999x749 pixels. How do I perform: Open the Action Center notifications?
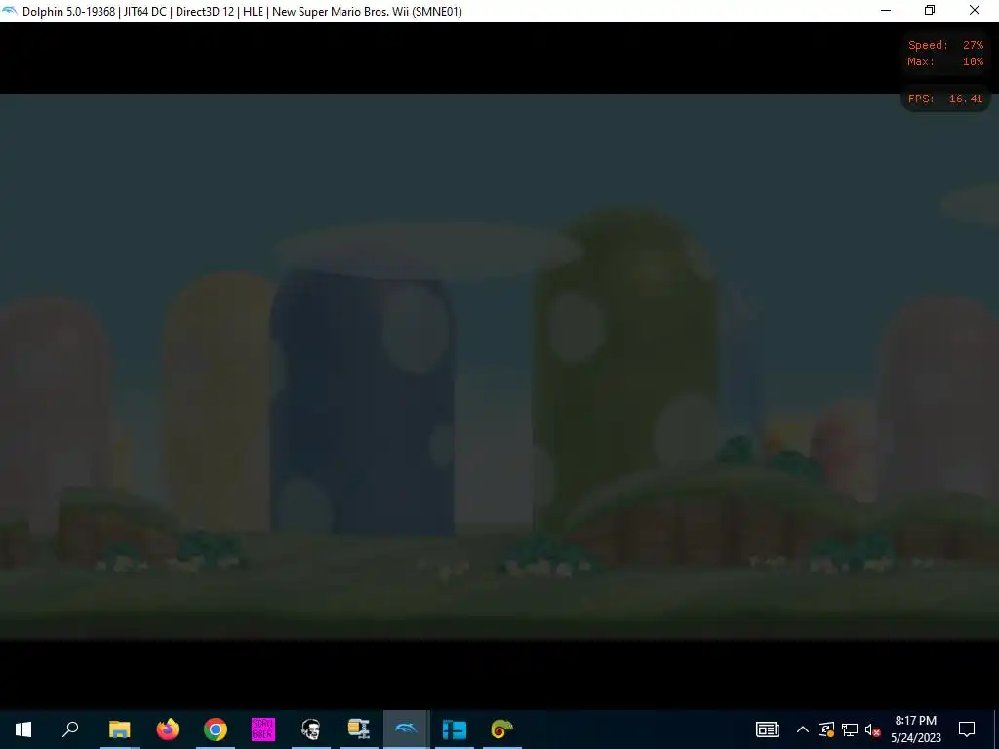tap(967, 729)
